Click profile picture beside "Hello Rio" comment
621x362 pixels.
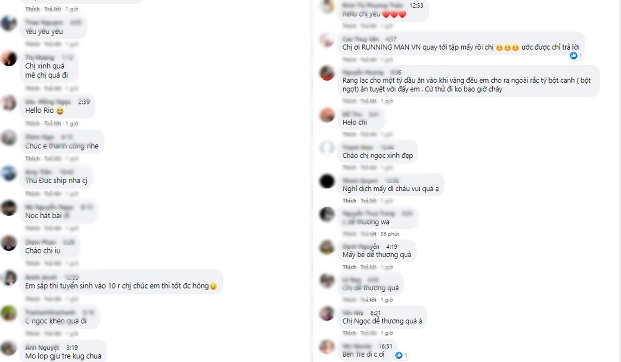[9, 102]
